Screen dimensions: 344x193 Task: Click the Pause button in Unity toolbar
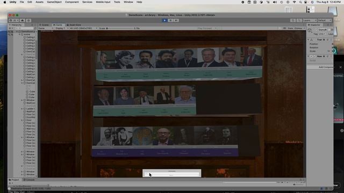pos(170,20)
